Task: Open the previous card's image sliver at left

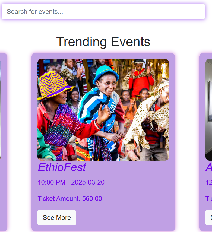Action: (1, 110)
